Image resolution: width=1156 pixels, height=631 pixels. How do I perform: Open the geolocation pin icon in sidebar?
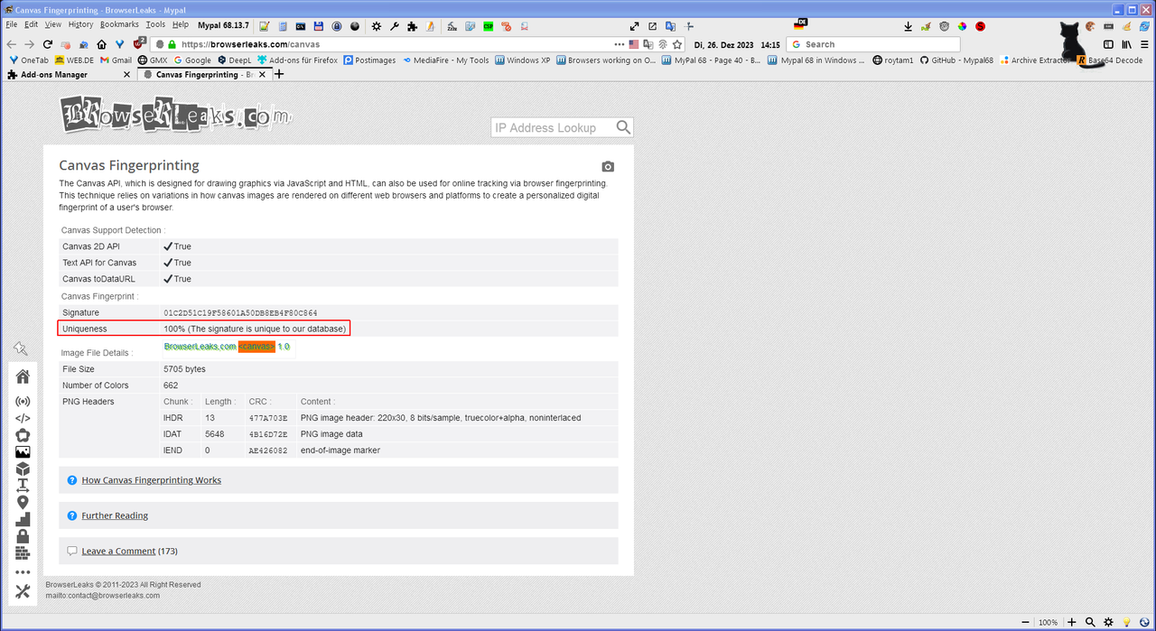[x=23, y=503]
